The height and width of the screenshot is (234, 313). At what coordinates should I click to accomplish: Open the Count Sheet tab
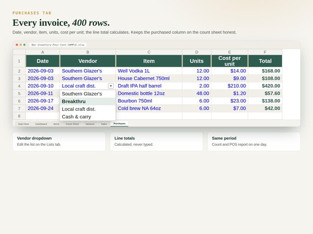point(72,124)
